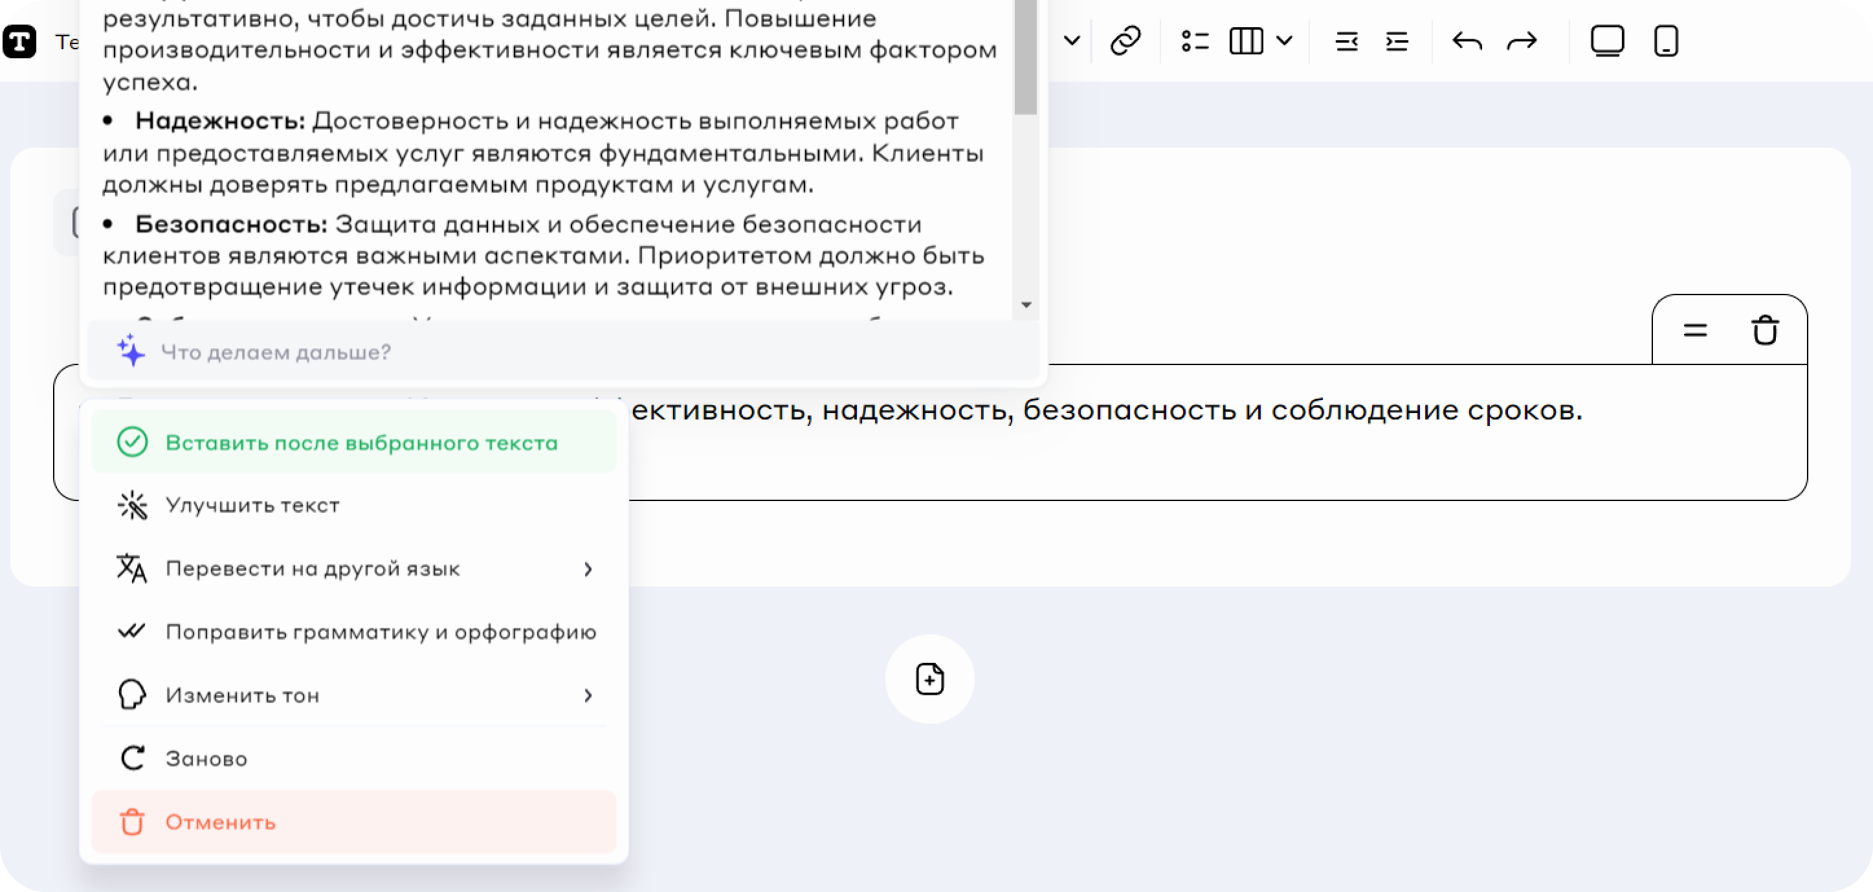Click the decrease indent icon
The width and height of the screenshot is (1873, 892).
click(1346, 41)
